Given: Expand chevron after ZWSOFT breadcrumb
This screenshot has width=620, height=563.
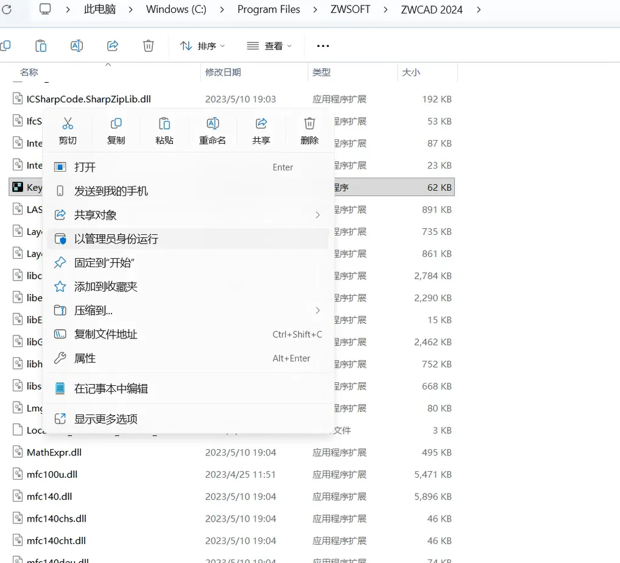Looking at the screenshot, I should pyautogui.click(x=386, y=10).
